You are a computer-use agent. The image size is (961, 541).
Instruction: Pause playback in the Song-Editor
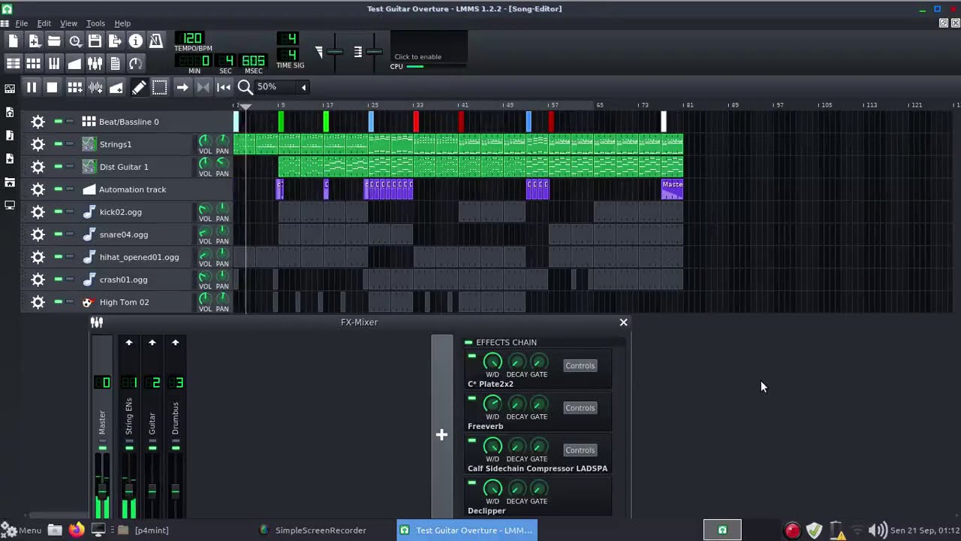click(32, 88)
